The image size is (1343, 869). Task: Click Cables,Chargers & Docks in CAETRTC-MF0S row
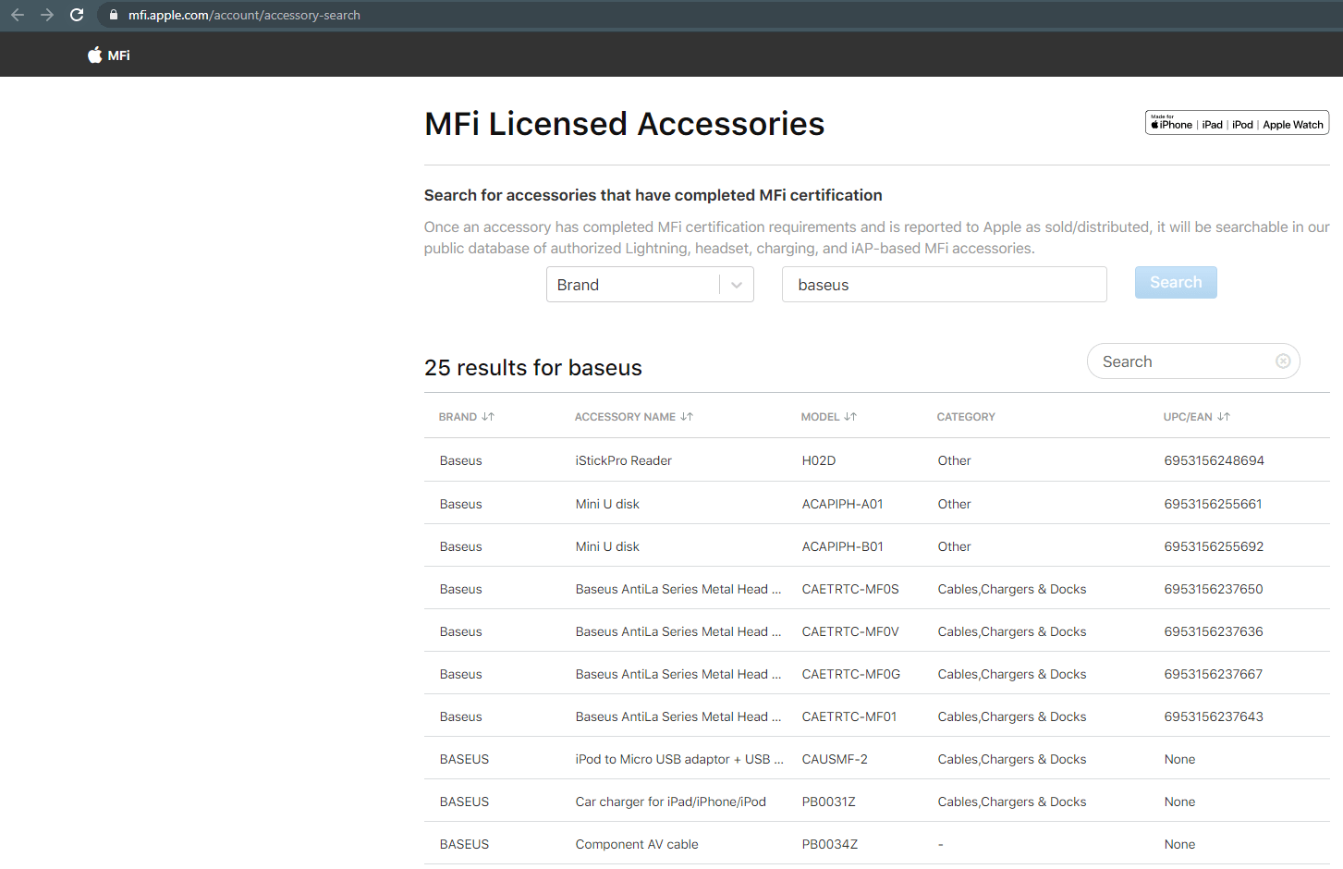coord(1012,589)
